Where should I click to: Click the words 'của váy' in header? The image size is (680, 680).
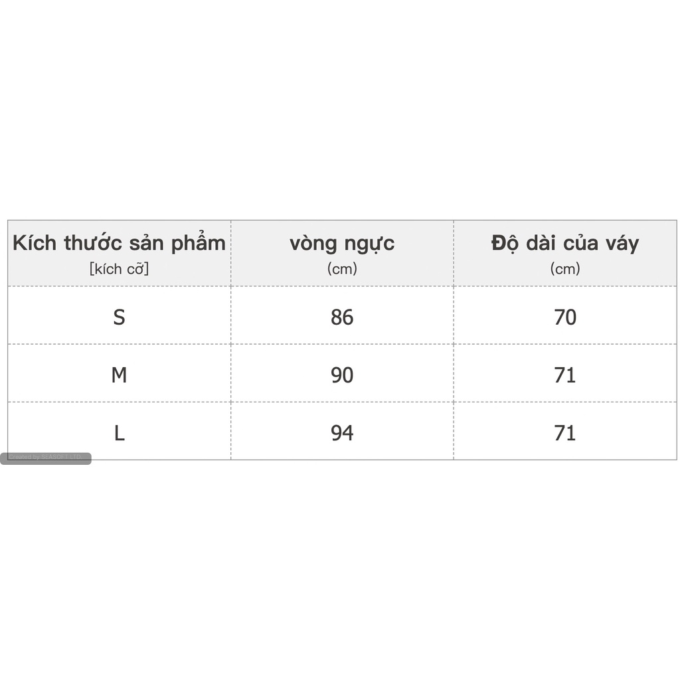[601, 243]
